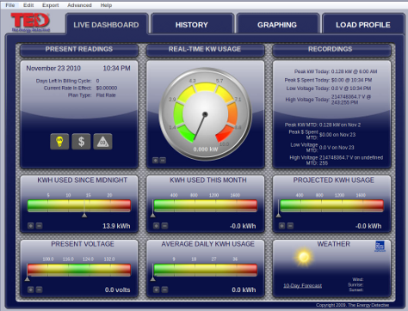Image resolution: width=408 pixels, height=311 pixels.
Task: Click the Flat Rate plan type value
Action: pyautogui.click(x=106, y=95)
